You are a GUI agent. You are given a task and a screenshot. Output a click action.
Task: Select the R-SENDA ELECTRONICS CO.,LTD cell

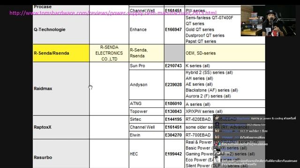click(109, 53)
